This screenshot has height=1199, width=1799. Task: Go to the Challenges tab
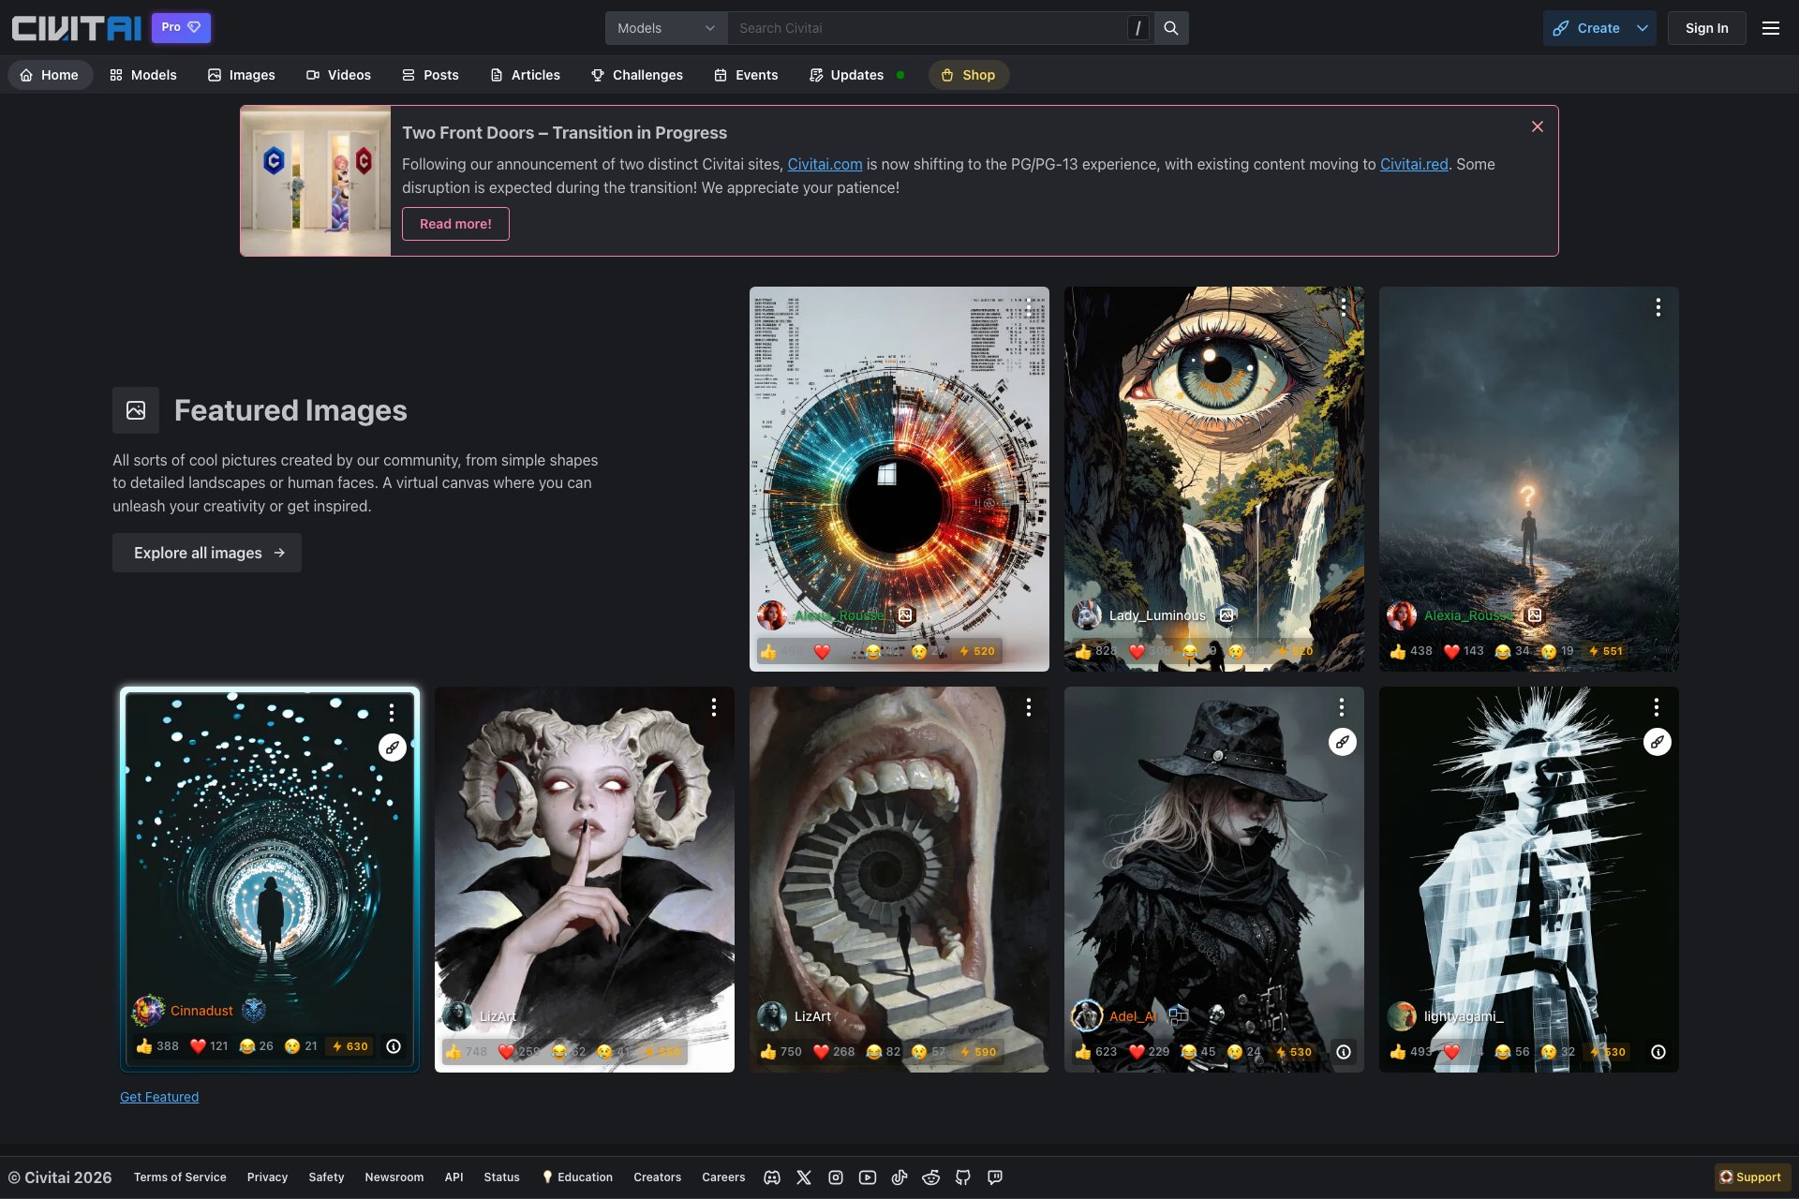(637, 75)
